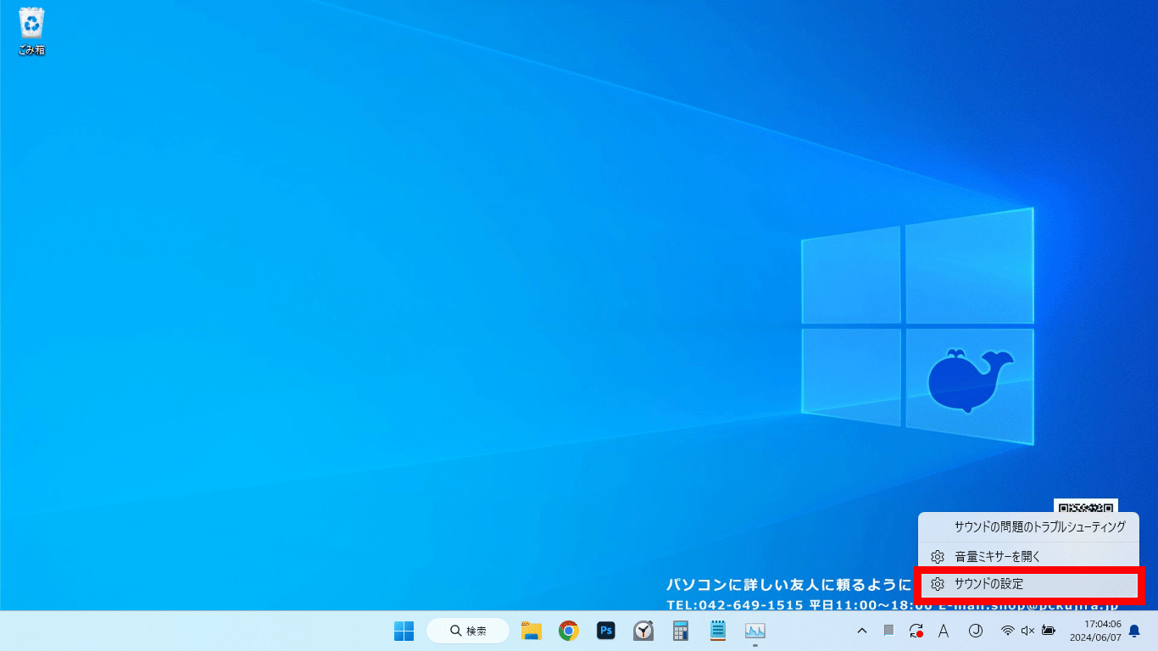Image resolution: width=1158 pixels, height=651 pixels.
Task: Open Photoshop from the taskbar
Action: coord(606,631)
